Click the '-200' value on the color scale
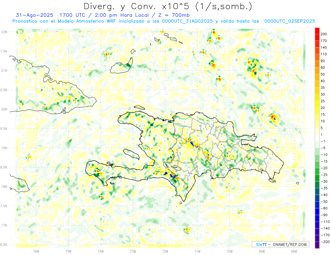Screen dimensions: 330x255 pos(325,242)
